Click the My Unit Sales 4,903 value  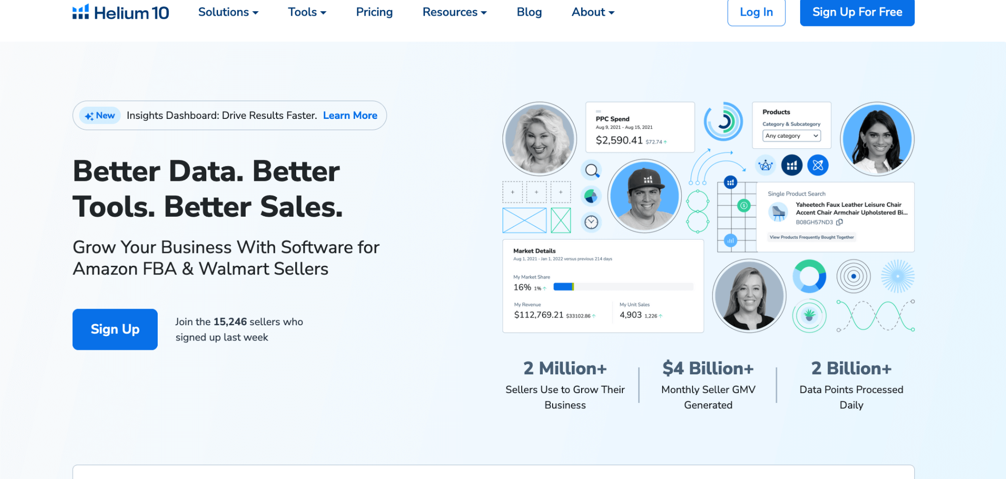point(631,315)
